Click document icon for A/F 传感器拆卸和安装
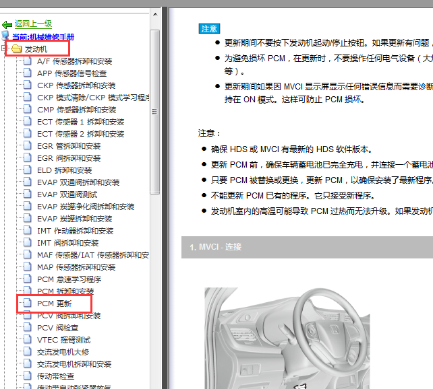Image resolution: width=433 pixels, height=389 pixels. 28,61
